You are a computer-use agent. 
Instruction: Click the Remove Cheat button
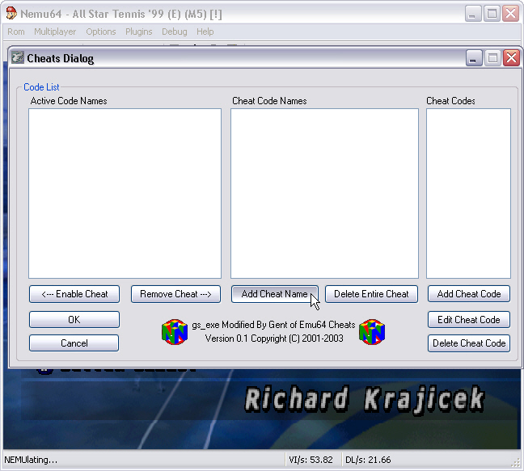(175, 294)
